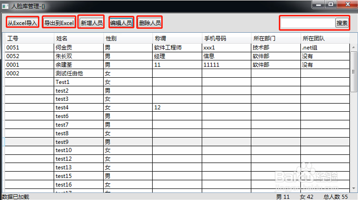The height and width of the screenshot is (200, 358).
Task: Select the test8 row
Action: pos(177,133)
